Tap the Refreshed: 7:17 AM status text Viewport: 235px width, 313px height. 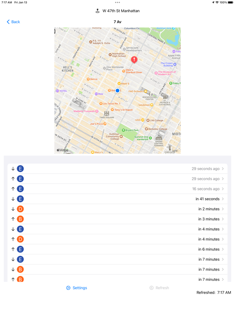tap(214, 293)
